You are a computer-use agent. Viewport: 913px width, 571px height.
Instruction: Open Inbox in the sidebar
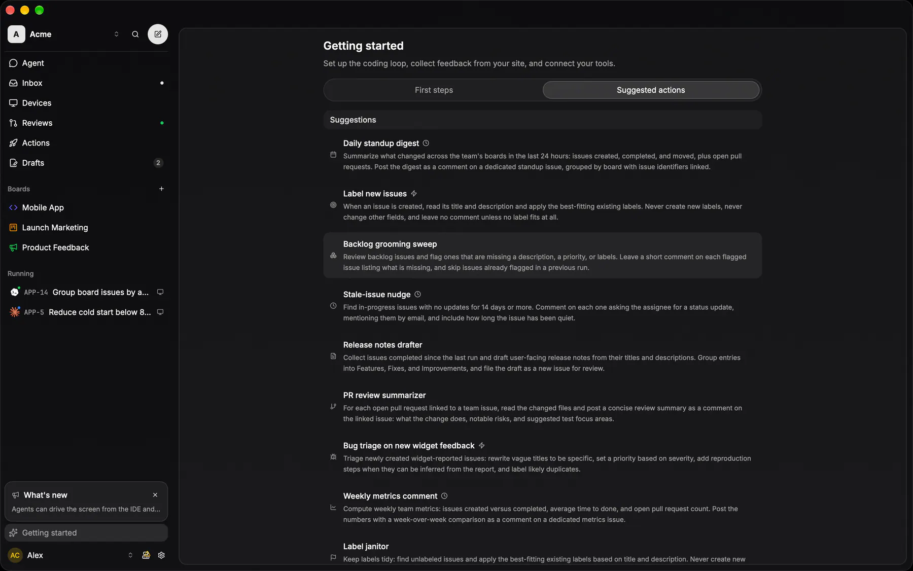86,83
